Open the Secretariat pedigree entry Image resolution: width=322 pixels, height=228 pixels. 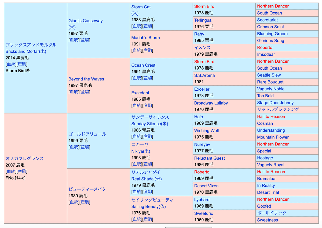(267, 20)
